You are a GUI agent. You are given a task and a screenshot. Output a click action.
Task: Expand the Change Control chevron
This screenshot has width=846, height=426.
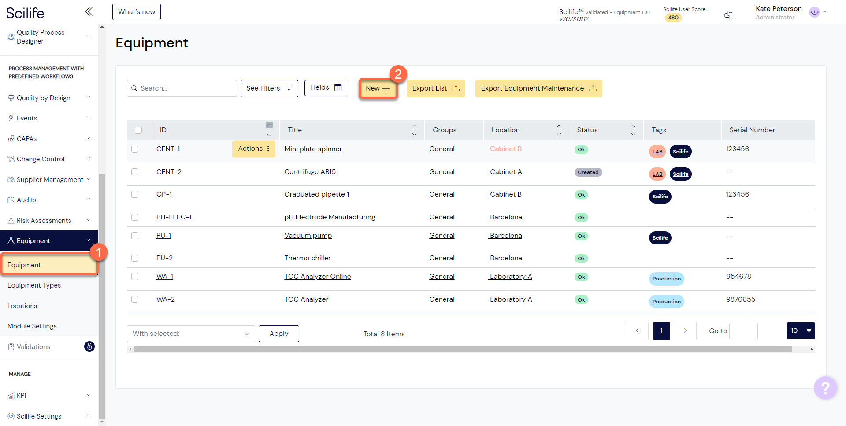click(x=88, y=159)
